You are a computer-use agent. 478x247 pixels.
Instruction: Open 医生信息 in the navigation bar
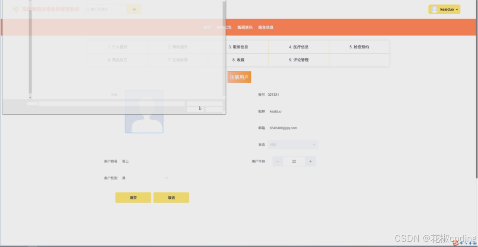266,27
